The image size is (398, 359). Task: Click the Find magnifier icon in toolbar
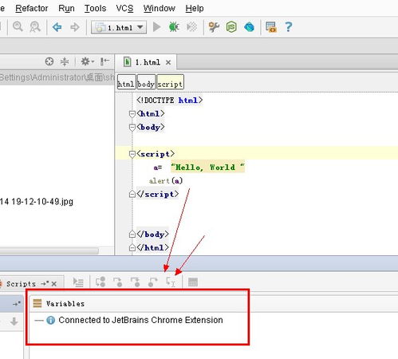[18, 27]
